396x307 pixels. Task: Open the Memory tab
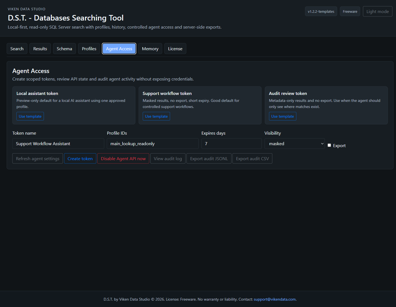tap(150, 49)
